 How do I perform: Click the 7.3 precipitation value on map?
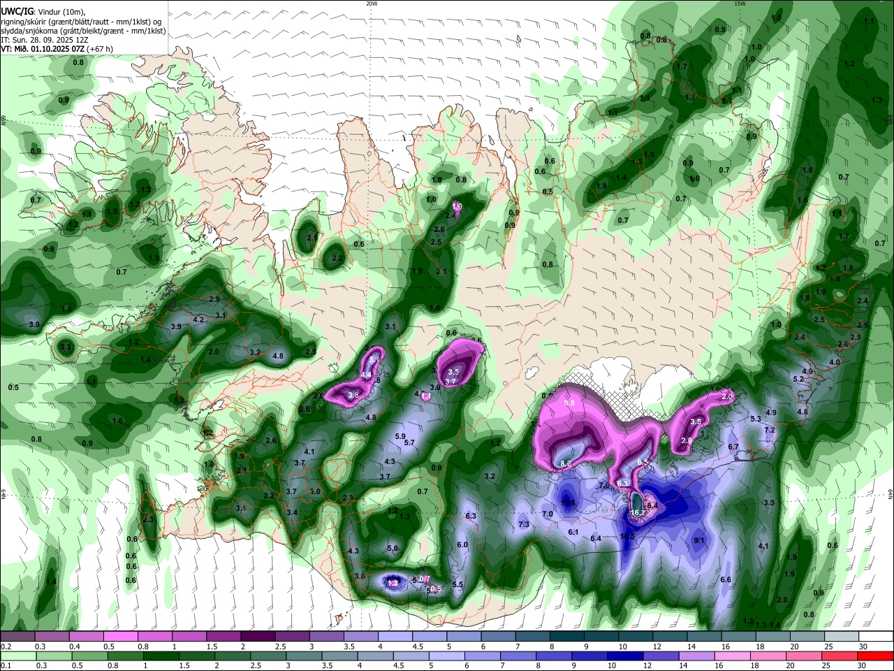coord(524,525)
